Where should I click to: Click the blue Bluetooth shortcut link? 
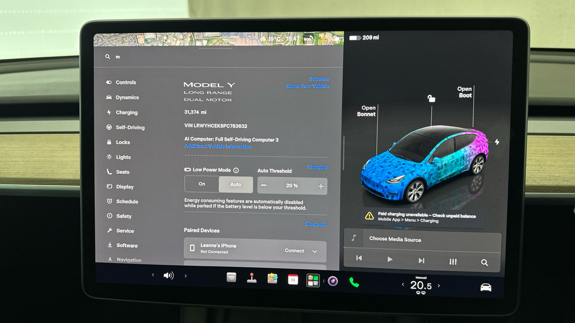point(316,224)
